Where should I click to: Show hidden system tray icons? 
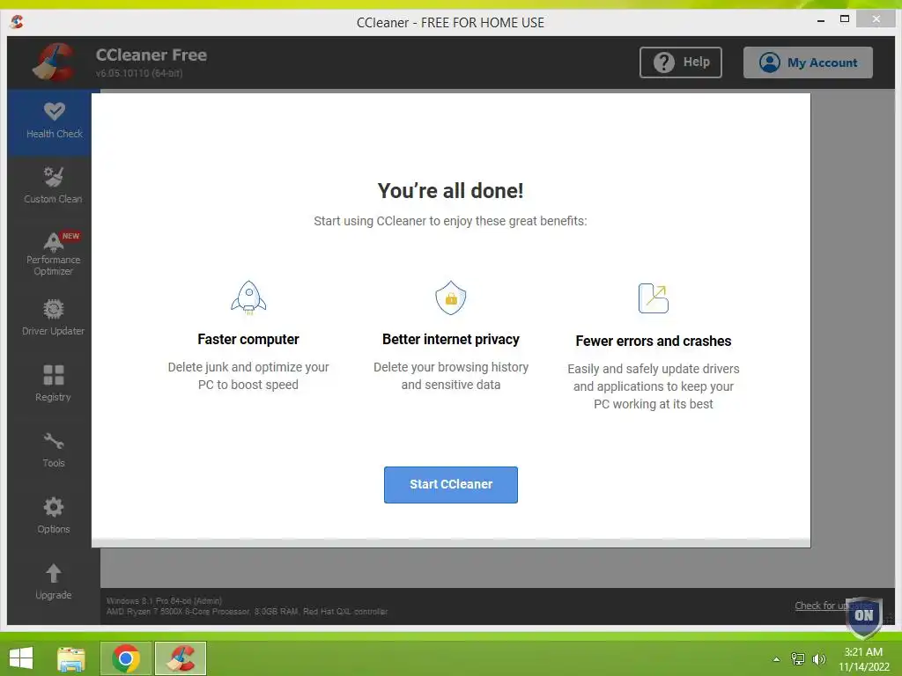pyautogui.click(x=777, y=659)
